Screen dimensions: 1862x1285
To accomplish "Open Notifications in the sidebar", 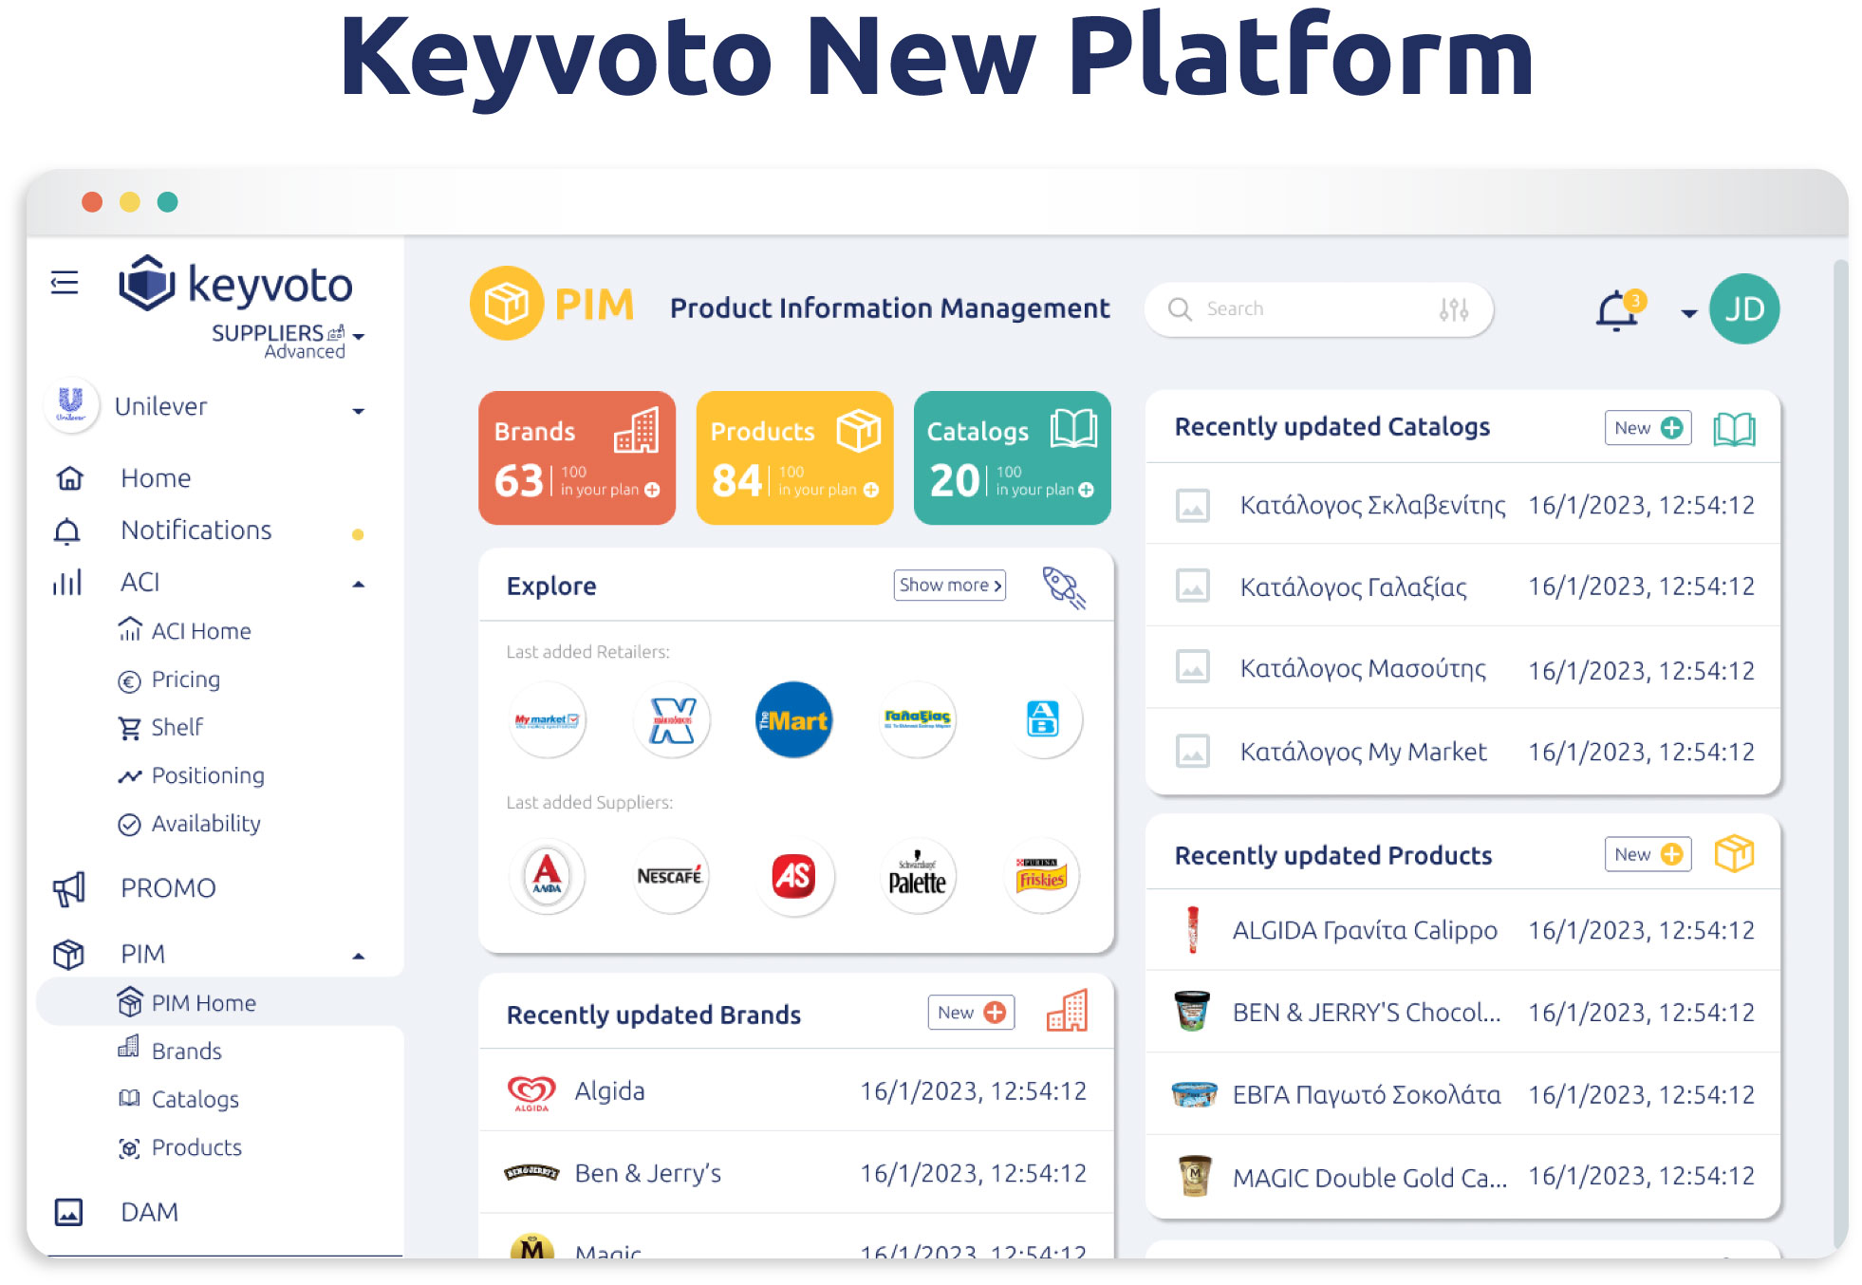I will click(196, 531).
